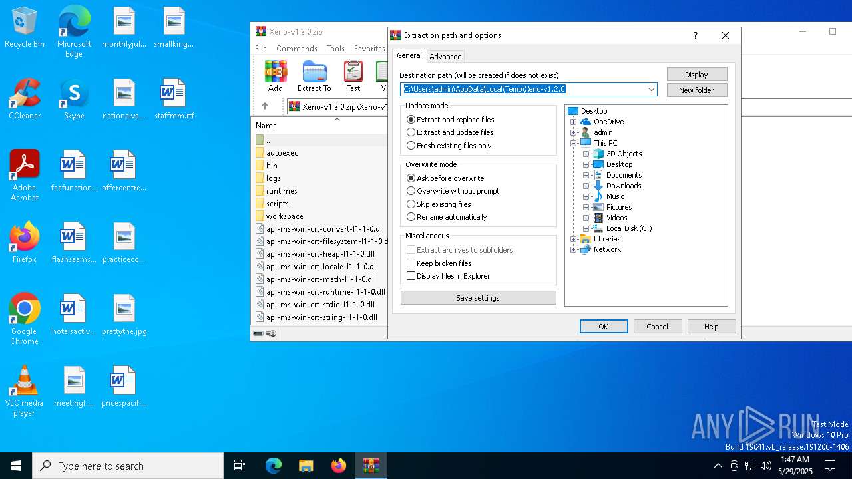Enable Keep broken files checkbox
This screenshot has width=852, height=479.
(411, 263)
